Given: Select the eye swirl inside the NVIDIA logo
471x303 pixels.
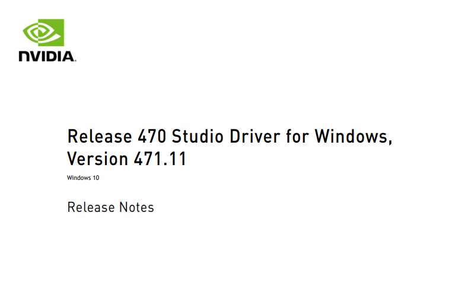Looking at the screenshot, I should pyautogui.click(x=39, y=33).
